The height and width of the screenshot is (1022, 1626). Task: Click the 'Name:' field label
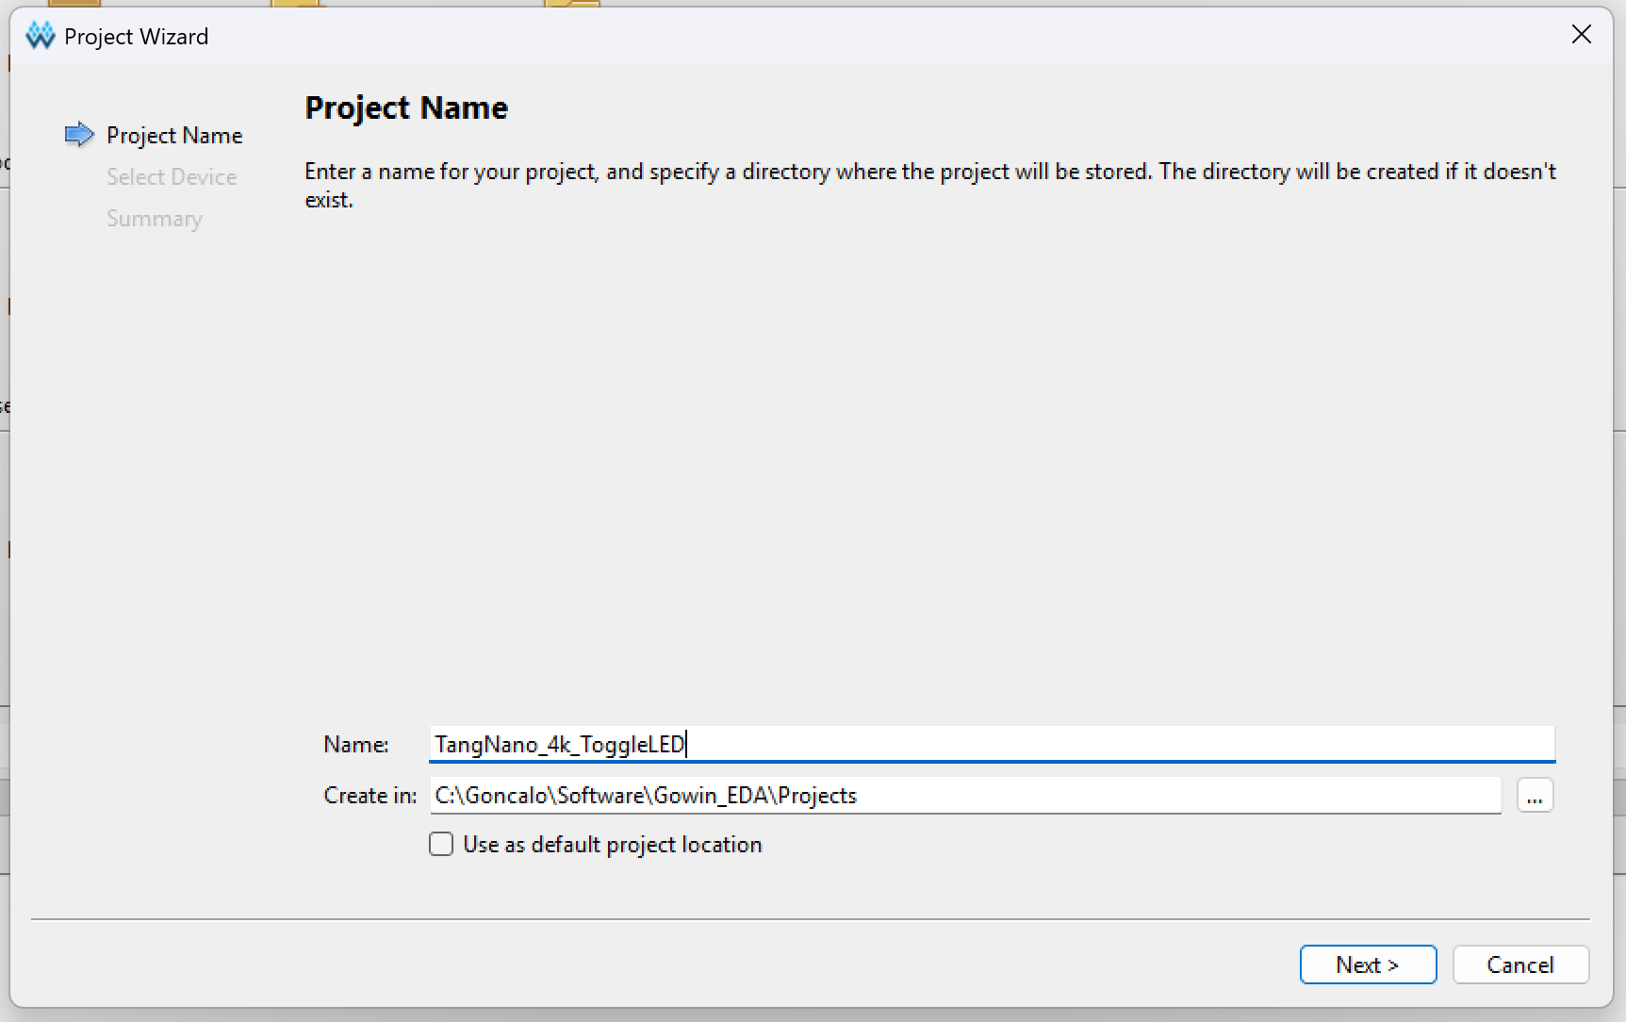(356, 745)
